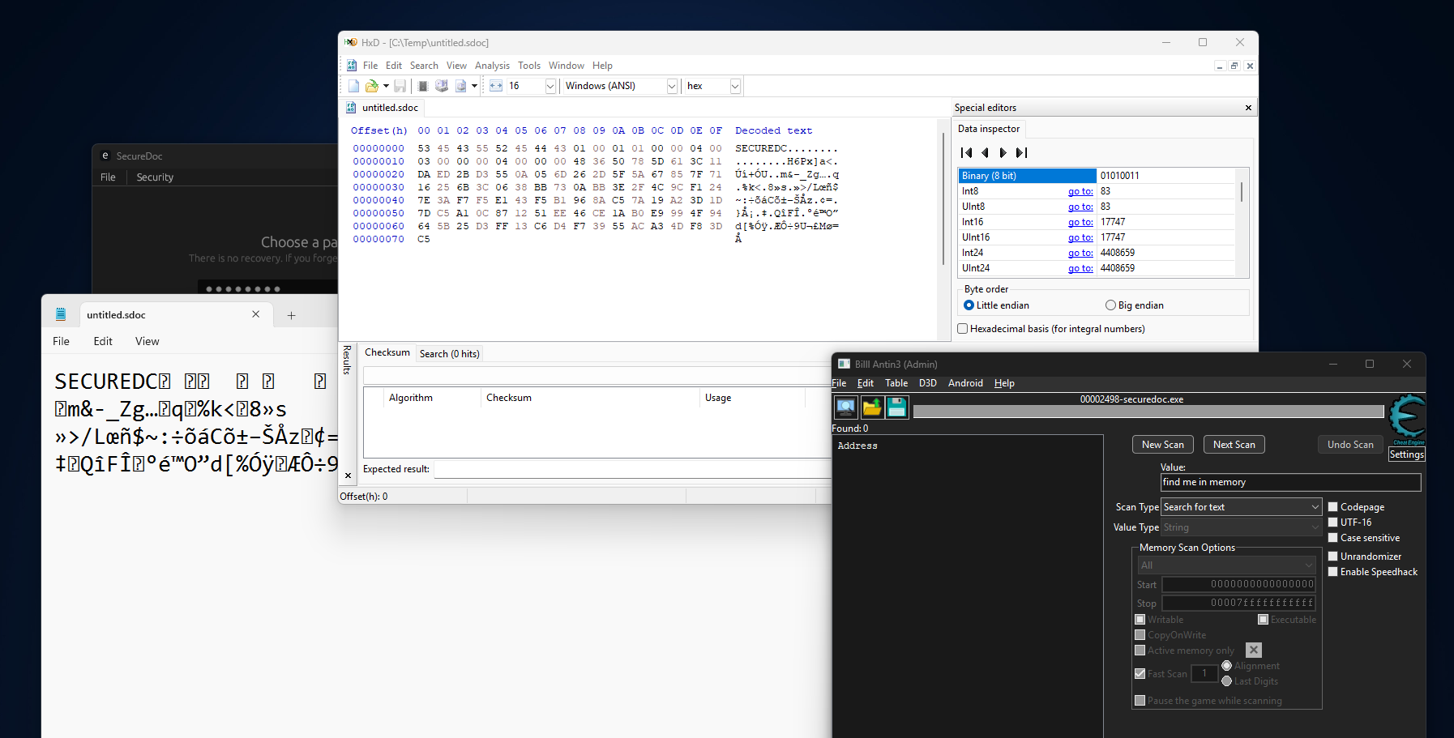Click 'go to:' link in the Int24 row
The height and width of the screenshot is (738, 1454).
(1080, 253)
